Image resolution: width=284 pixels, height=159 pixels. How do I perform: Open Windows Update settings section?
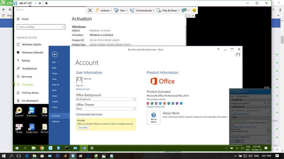click(x=31, y=45)
